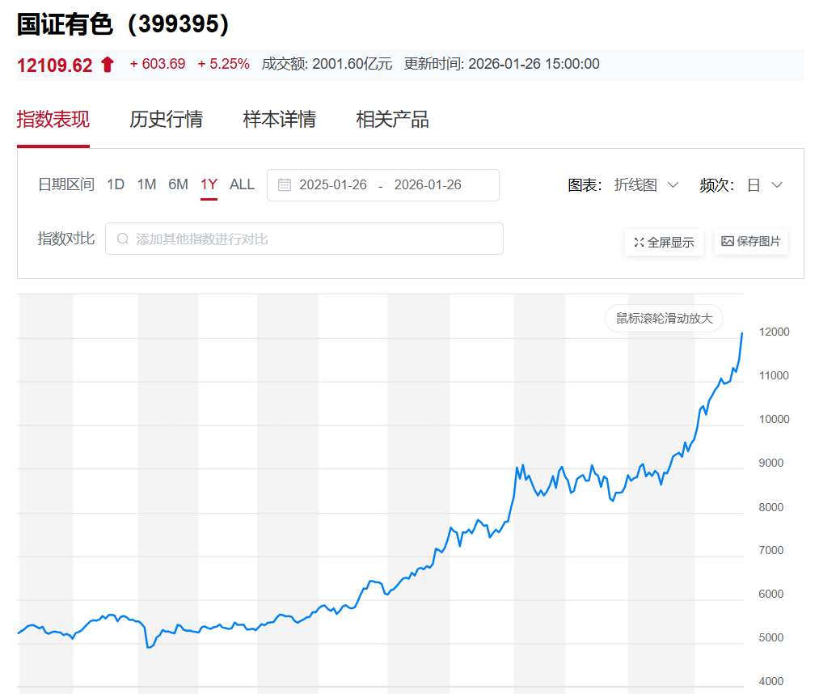Choose the 1Y date range
The width and height of the screenshot is (819, 694).
tap(209, 184)
